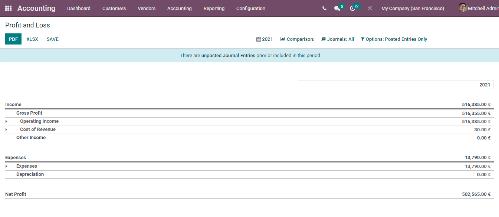499x217 pixels.
Task: Export the report as PDF
Action: (x=13, y=39)
